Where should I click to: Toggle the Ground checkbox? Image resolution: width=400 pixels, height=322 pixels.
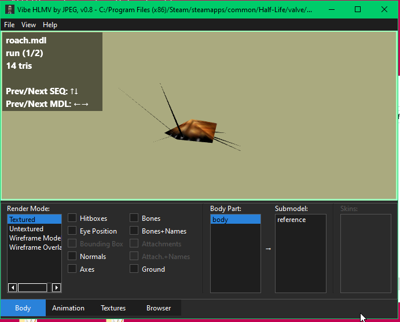pos(134,269)
